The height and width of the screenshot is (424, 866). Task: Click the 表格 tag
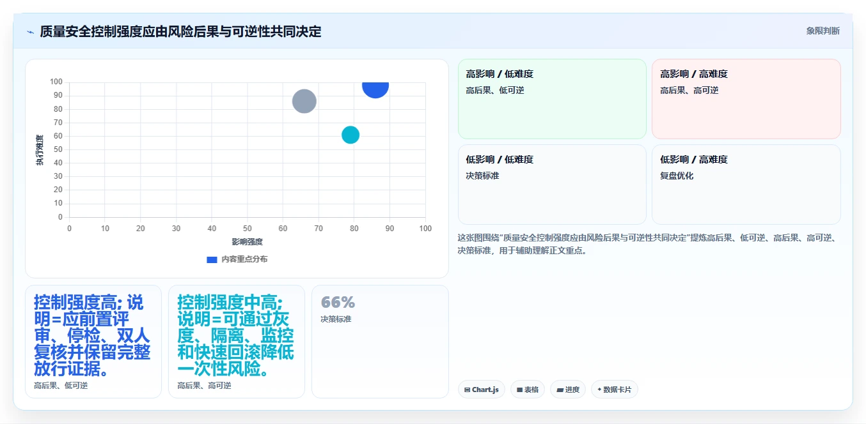[528, 390]
